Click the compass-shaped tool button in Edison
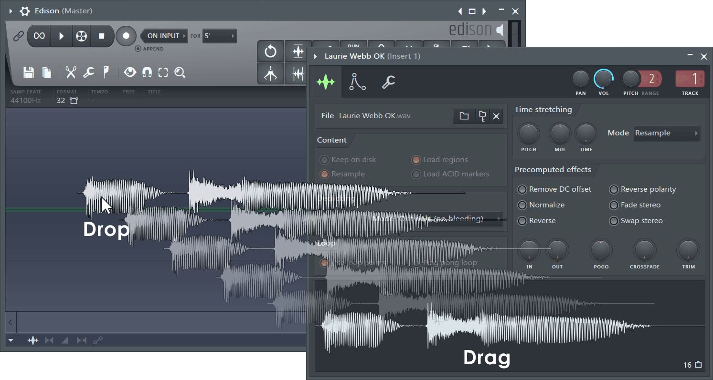This screenshot has height=380, width=713. [x=270, y=73]
